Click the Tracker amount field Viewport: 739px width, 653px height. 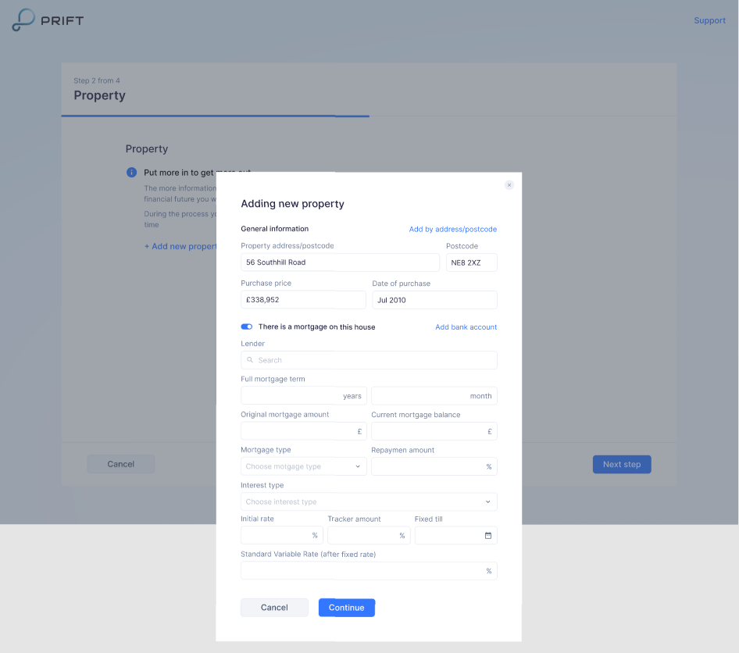click(x=369, y=535)
